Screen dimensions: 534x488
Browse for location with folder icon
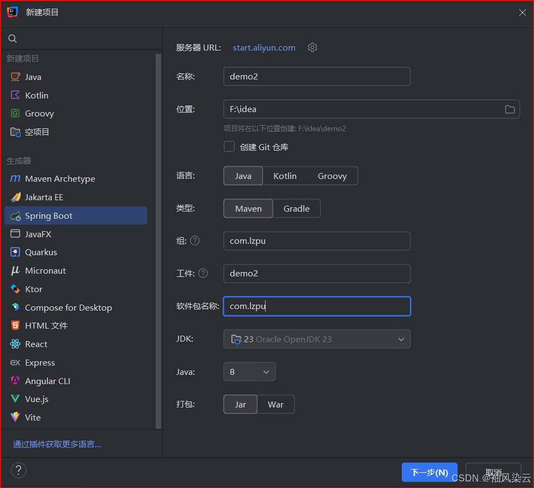click(510, 109)
